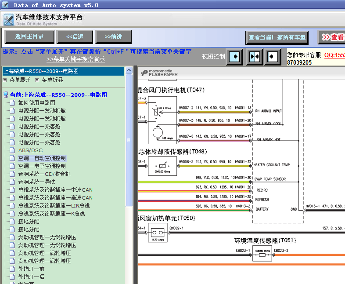Click the page icon beside 外饰灯—后

click(12, 277)
